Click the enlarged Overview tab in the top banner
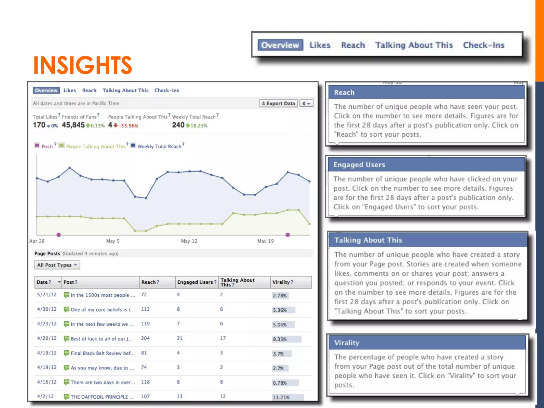Image resolution: width=544 pixels, height=408 pixels. pyautogui.click(x=280, y=45)
